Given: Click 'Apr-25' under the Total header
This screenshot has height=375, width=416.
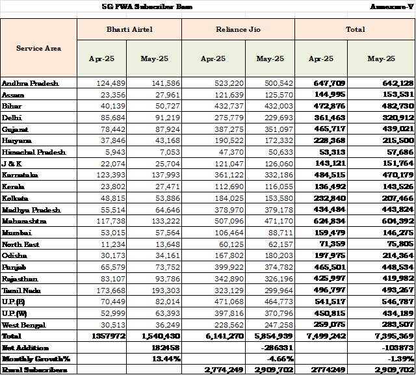Looking at the screenshot, I should [321, 58].
